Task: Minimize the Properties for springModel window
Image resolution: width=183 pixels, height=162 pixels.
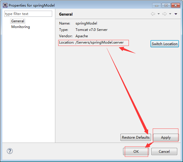Action: [156, 5]
